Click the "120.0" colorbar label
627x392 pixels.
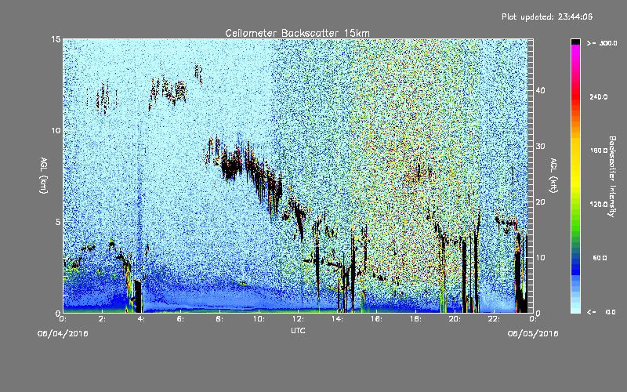click(599, 204)
